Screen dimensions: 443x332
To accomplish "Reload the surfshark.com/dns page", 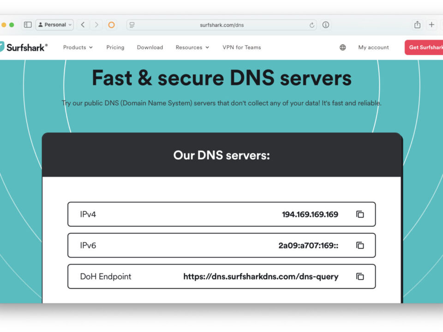I will pos(311,25).
